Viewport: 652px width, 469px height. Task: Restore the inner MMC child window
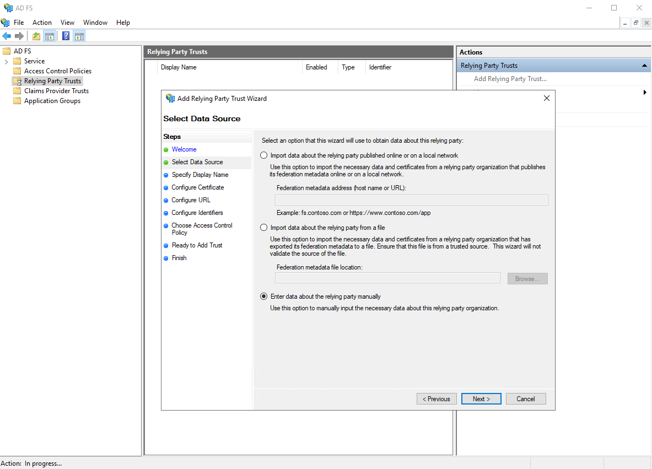coord(636,23)
